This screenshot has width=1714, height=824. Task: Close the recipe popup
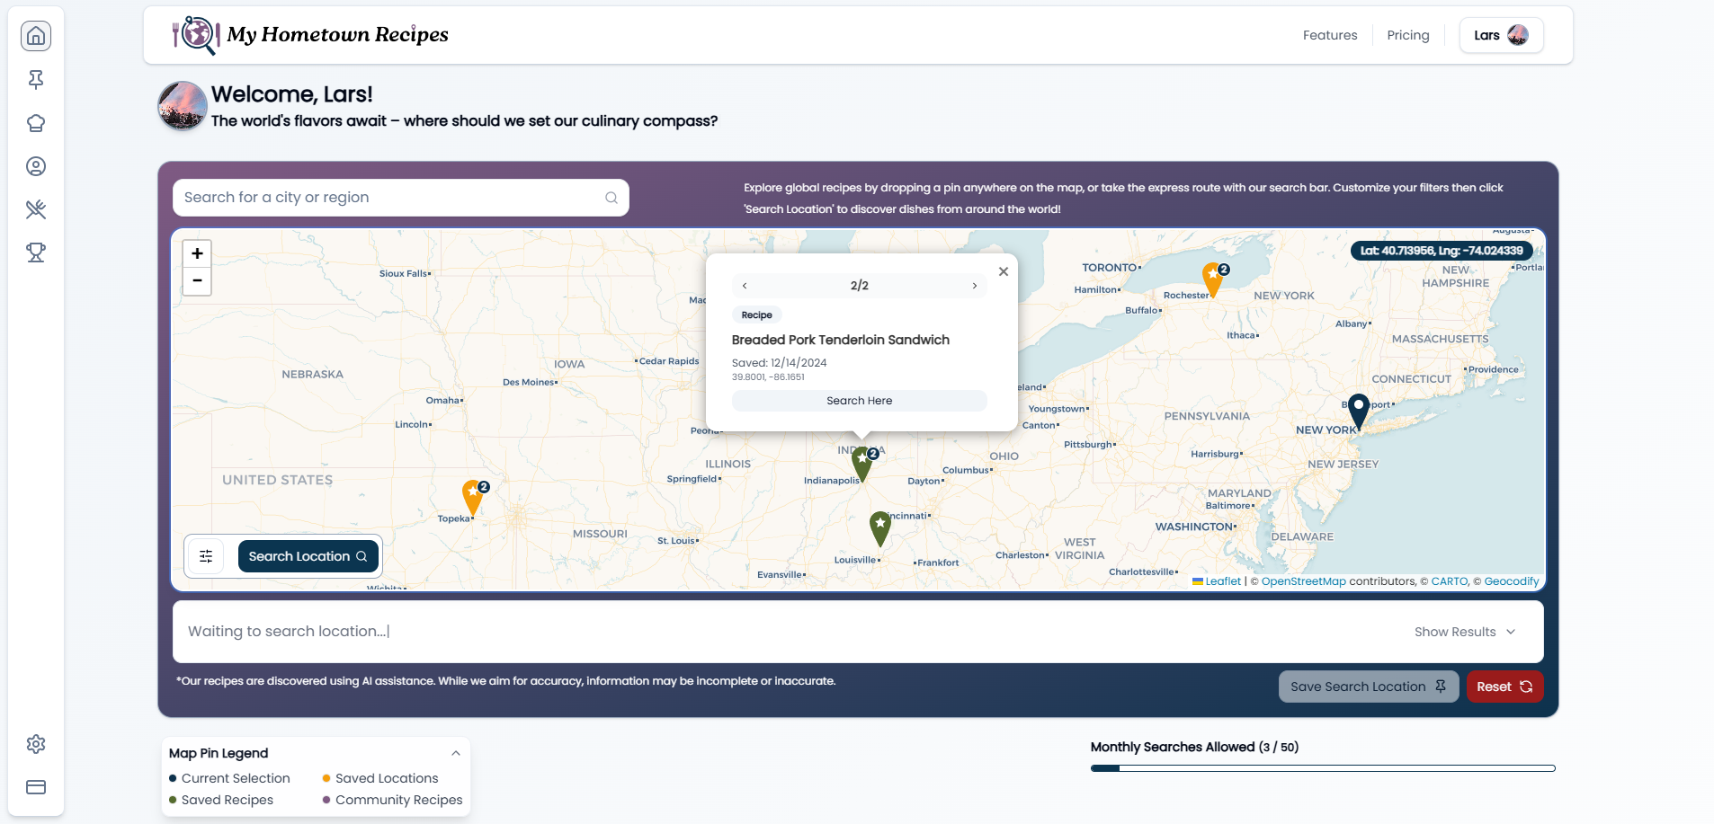(1004, 271)
